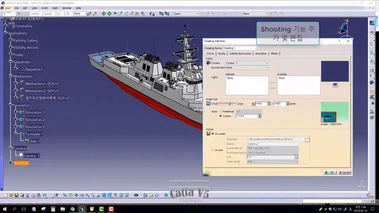This screenshot has width=379, height=213.
Task: Click the Undo arrow icon in bottom toolbar
Action: click(44, 195)
